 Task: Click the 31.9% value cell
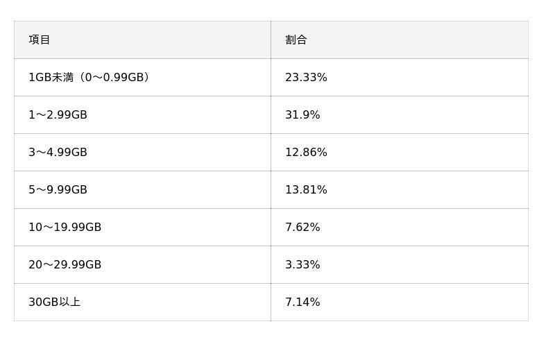[x=302, y=115]
